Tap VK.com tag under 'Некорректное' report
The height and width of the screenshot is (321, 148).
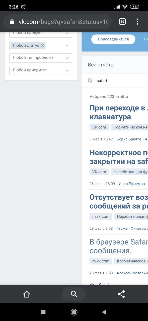click(99, 172)
